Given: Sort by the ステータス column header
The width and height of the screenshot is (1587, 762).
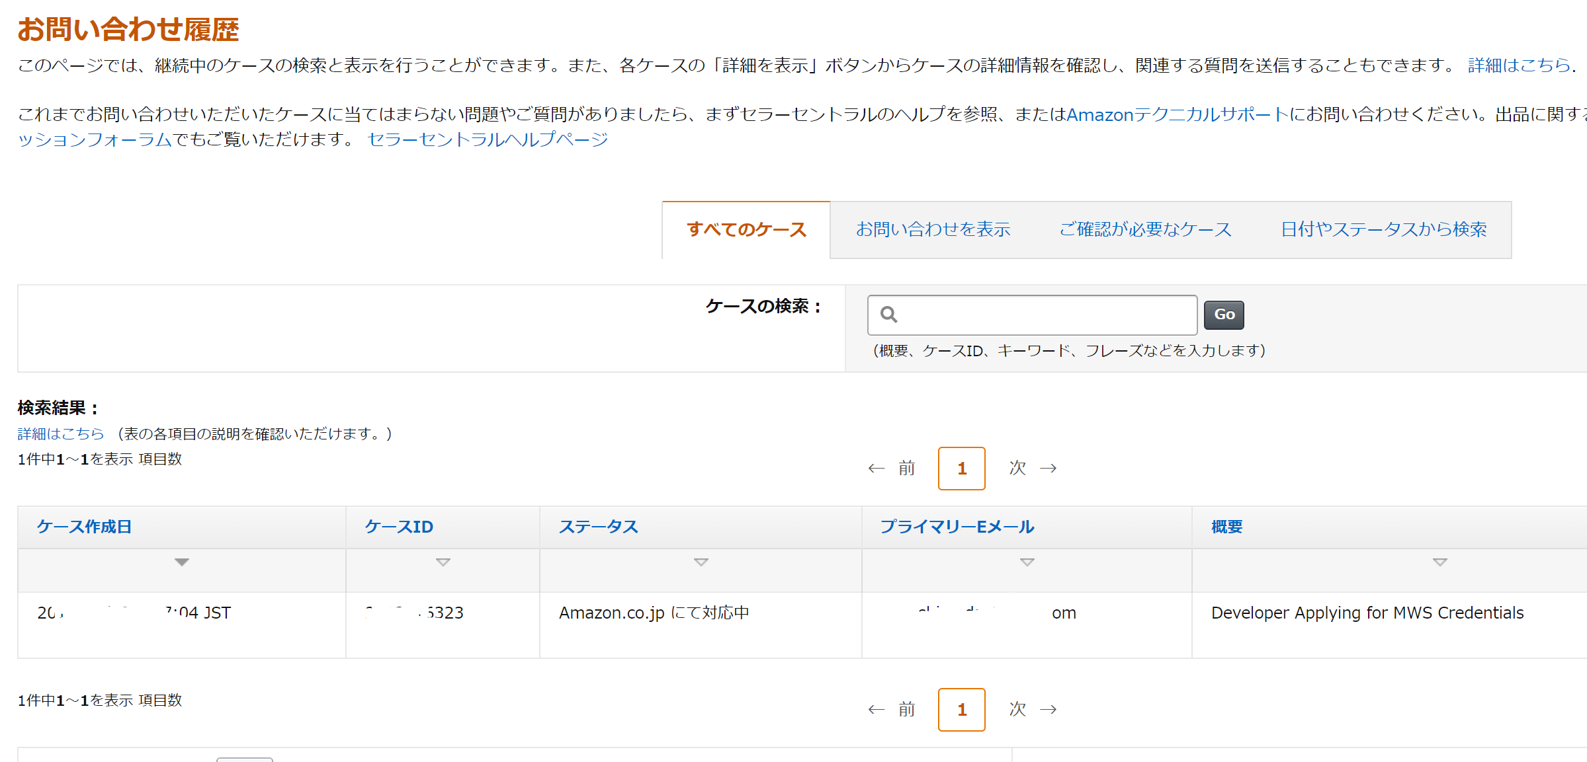Looking at the screenshot, I should [x=599, y=527].
